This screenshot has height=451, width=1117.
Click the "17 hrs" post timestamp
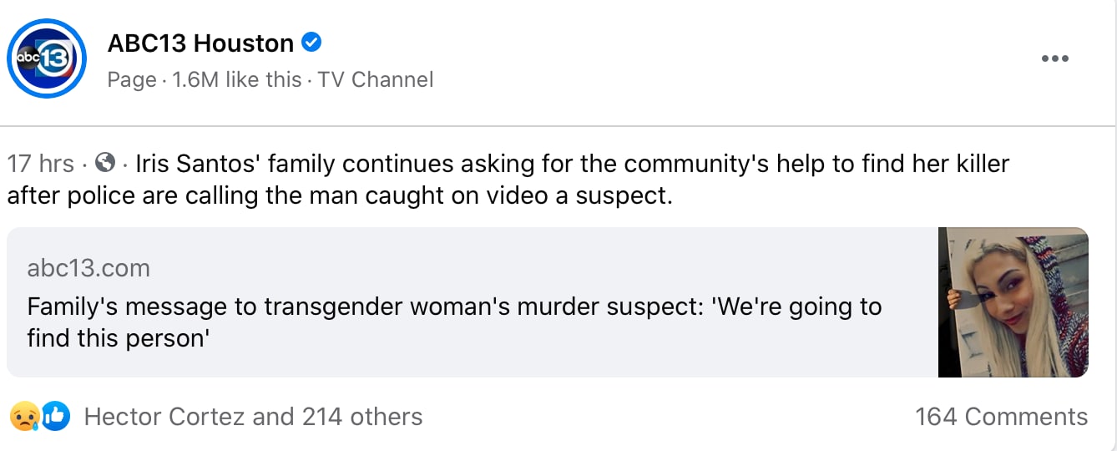tap(40, 163)
